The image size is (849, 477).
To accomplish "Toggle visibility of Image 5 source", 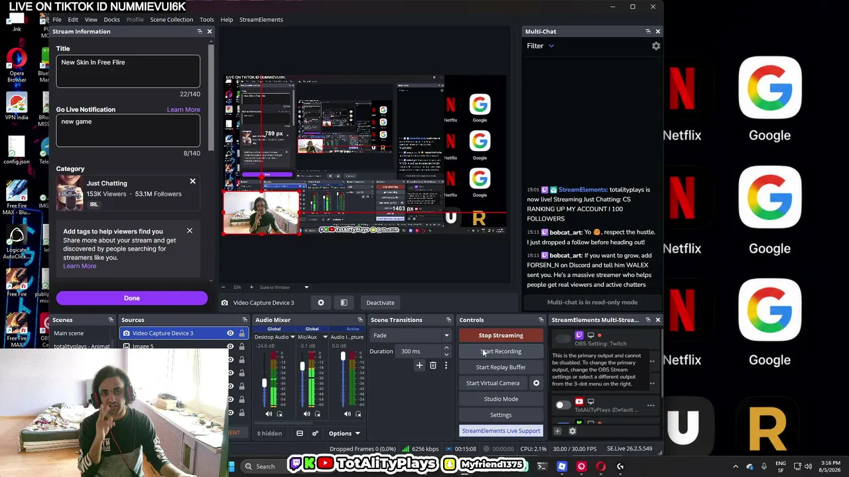I will coord(230,346).
